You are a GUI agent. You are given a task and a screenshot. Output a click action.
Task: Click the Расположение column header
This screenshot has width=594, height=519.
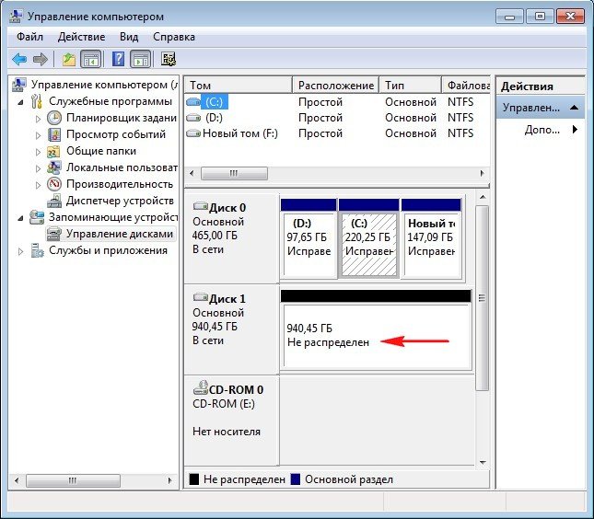pos(335,86)
